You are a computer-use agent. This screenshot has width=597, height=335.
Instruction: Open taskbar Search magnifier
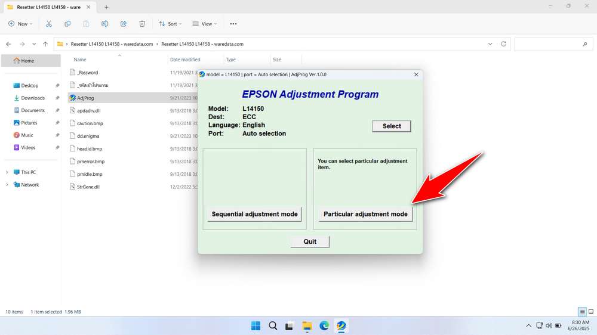[x=273, y=326]
